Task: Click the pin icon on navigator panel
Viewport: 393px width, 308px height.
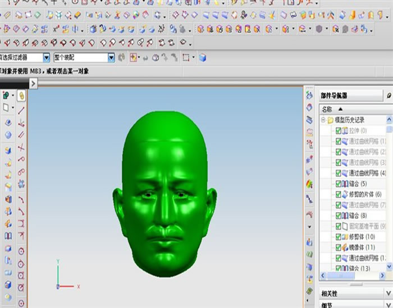Action: coord(389,96)
